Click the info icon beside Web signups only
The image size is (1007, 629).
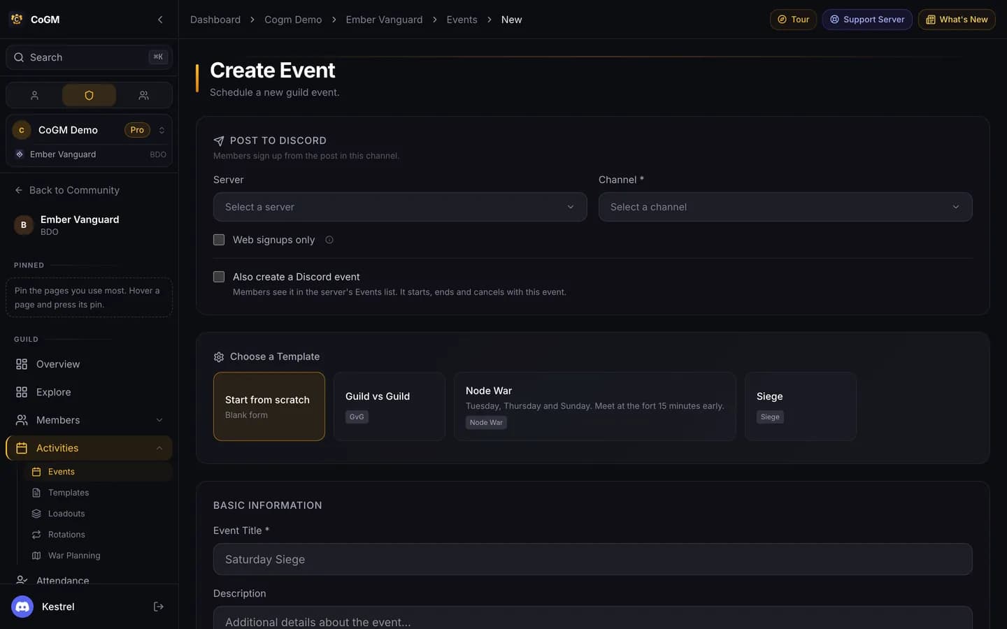coord(329,240)
